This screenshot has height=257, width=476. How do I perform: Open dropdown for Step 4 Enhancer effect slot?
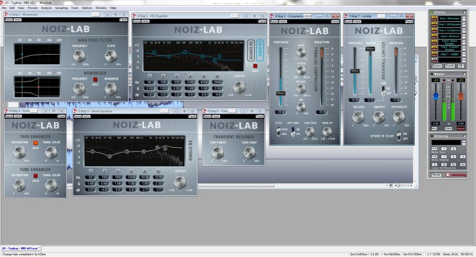464,36
